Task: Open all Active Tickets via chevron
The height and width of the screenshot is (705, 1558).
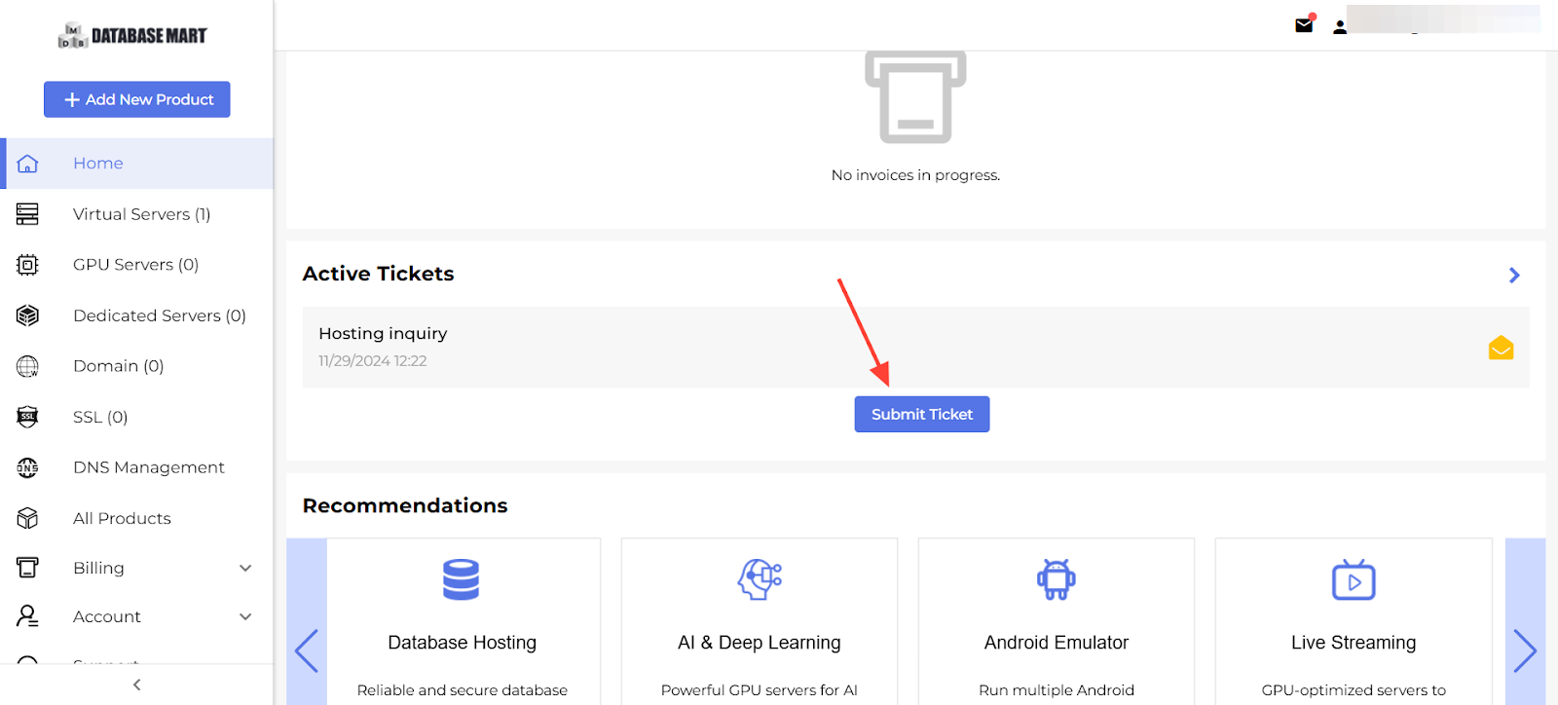Action: click(1513, 276)
